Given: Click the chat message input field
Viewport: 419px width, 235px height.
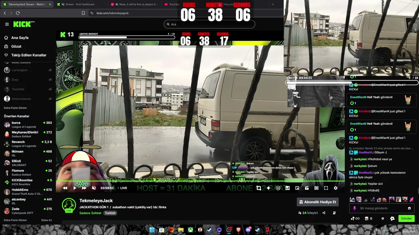Looking at the screenshot, I should [382, 208].
